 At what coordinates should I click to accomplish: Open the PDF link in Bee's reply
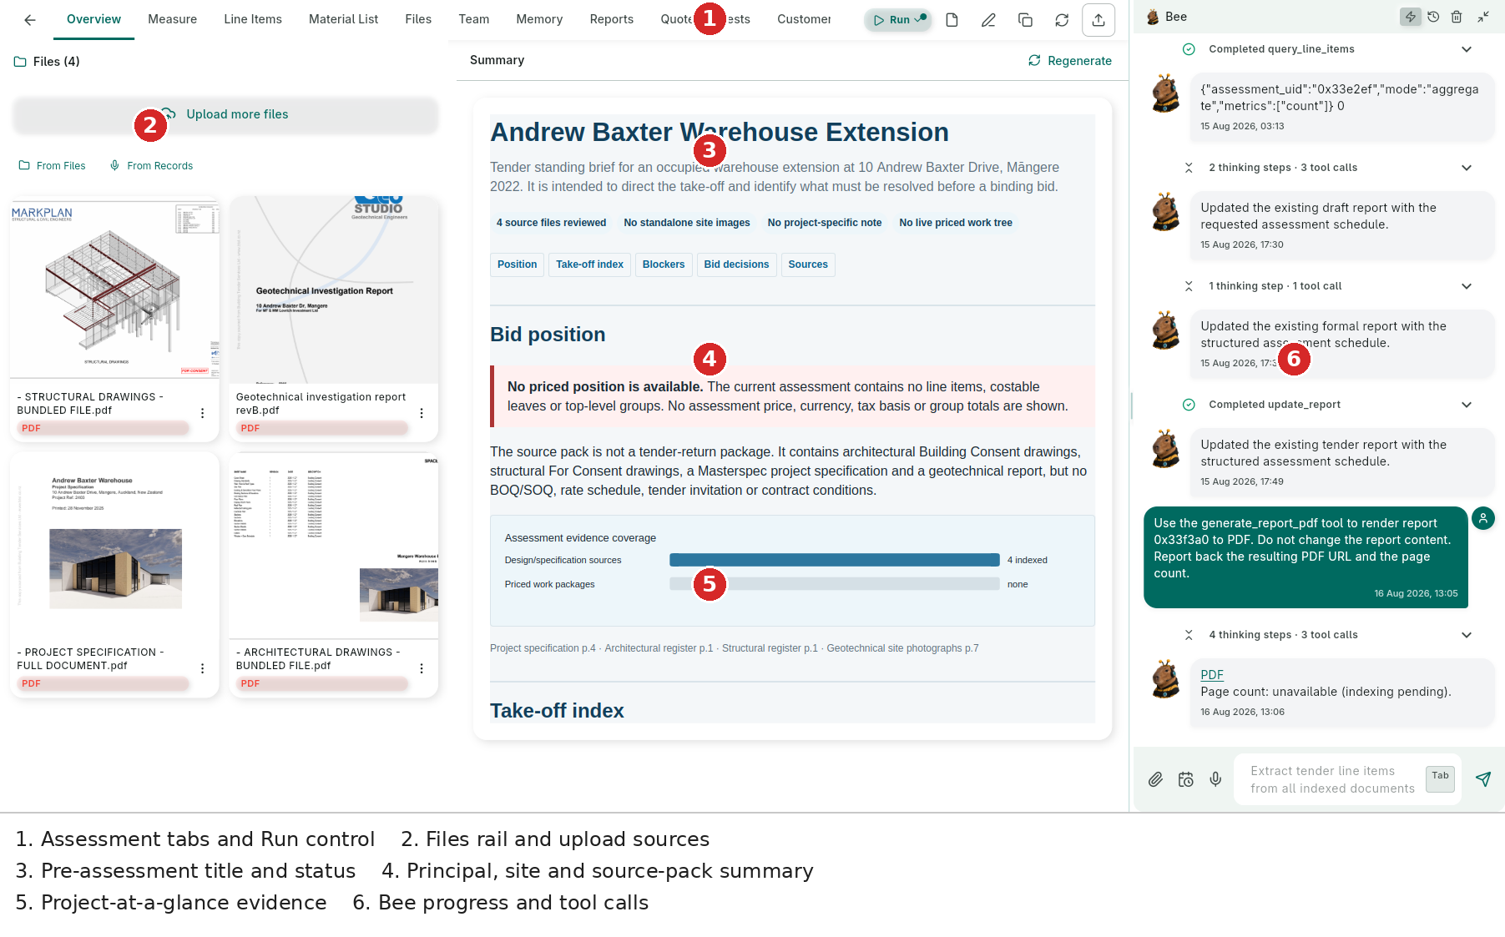(1212, 675)
